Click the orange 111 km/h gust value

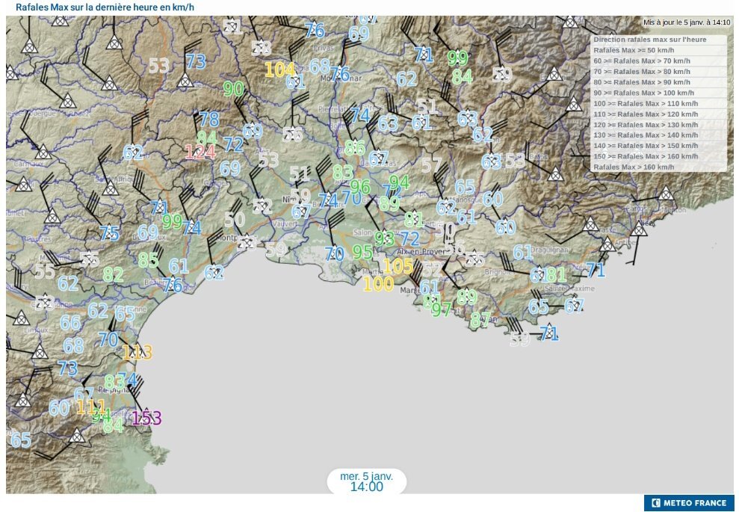(x=90, y=407)
